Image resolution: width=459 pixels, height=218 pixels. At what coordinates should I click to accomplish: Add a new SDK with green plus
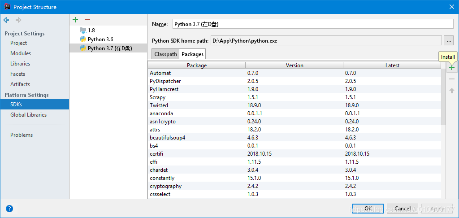pos(75,20)
